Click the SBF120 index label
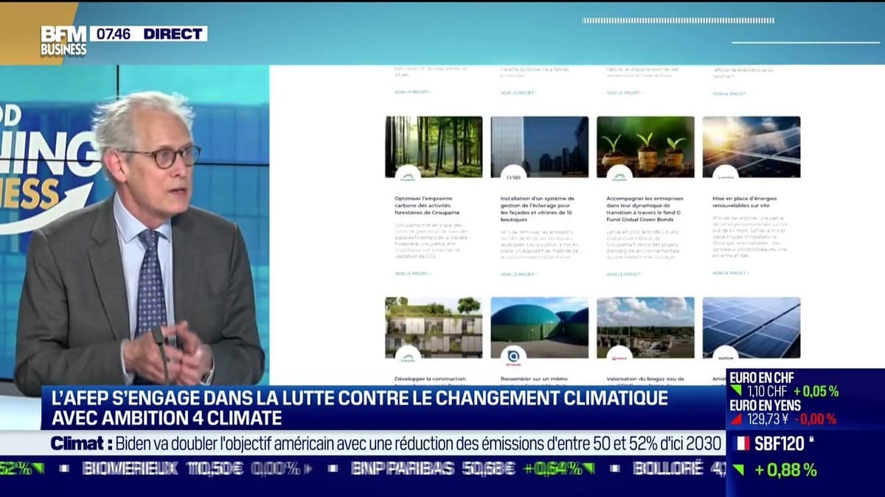The height and width of the screenshot is (497, 885). (x=780, y=443)
